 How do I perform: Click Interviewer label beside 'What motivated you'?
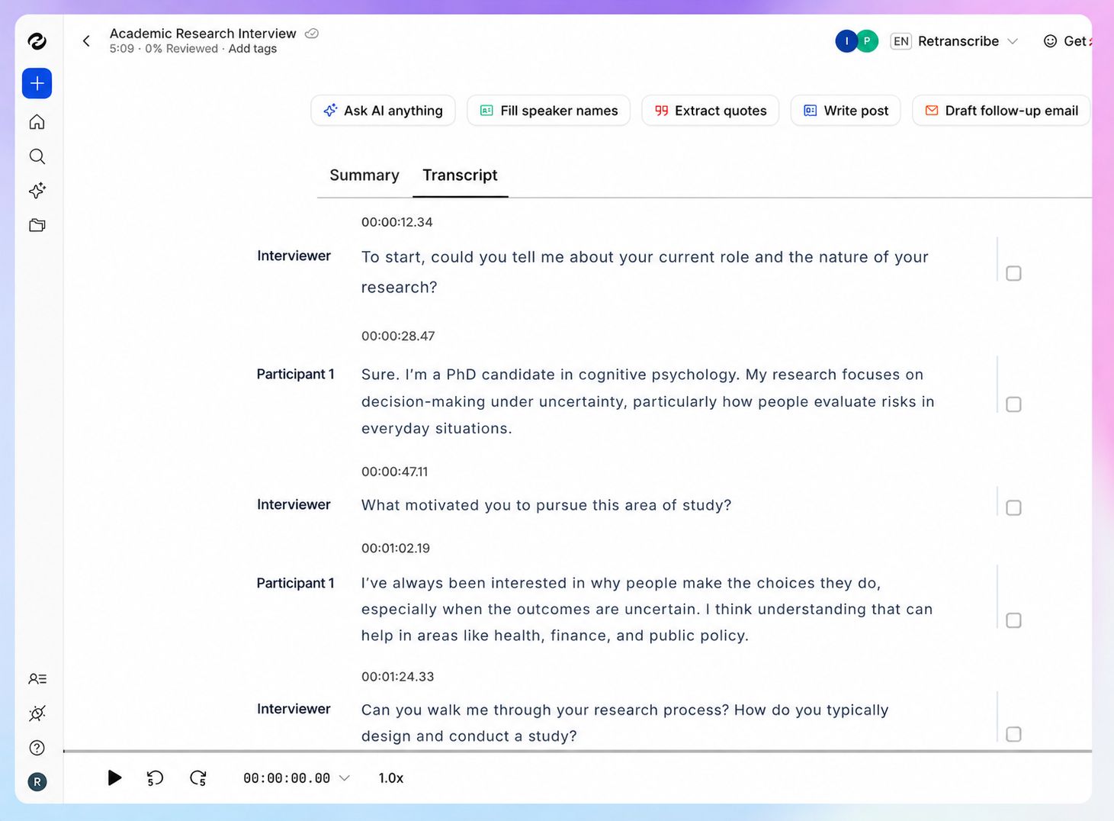294,504
